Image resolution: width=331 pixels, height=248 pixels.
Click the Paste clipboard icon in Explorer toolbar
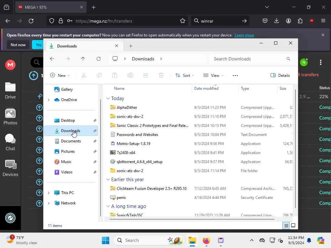[115, 75]
